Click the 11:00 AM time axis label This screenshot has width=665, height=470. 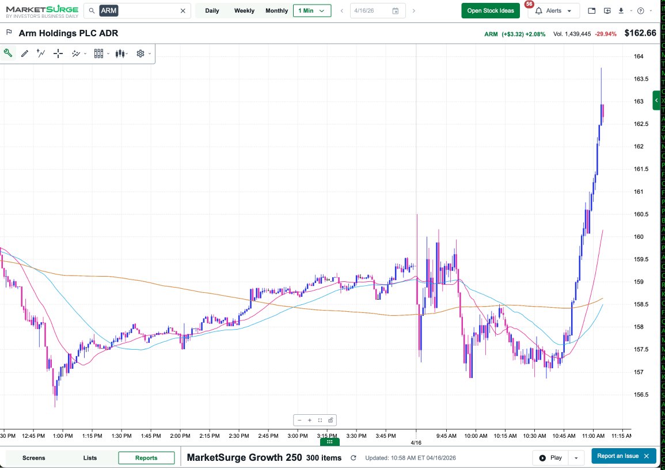(x=594, y=435)
